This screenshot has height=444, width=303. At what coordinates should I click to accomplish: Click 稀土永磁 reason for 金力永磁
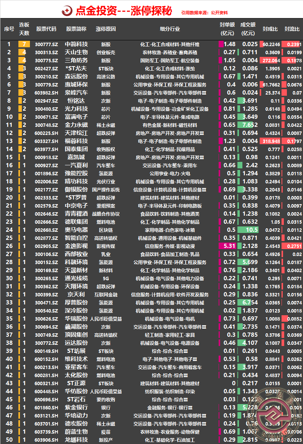pos(106,125)
